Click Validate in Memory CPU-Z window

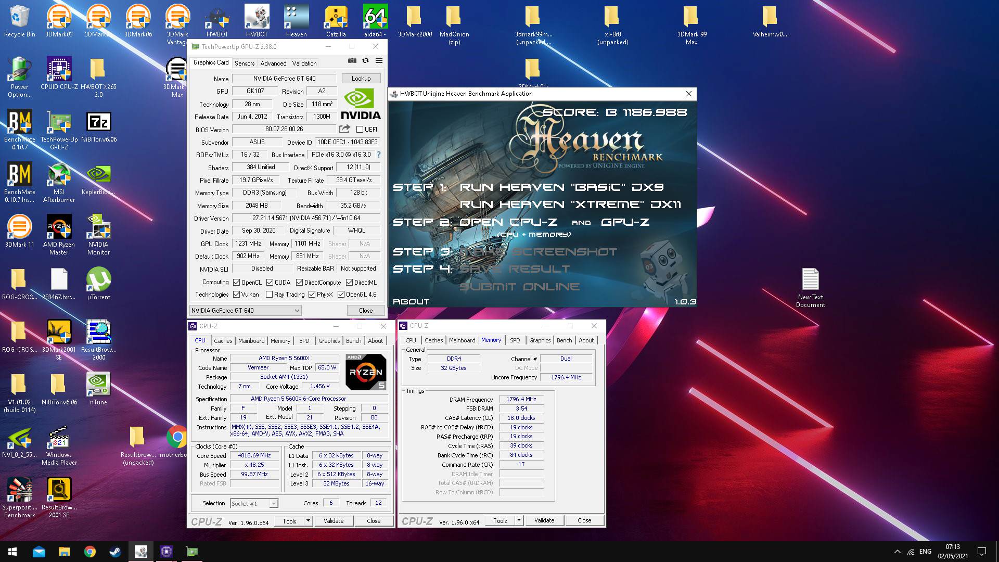click(544, 520)
